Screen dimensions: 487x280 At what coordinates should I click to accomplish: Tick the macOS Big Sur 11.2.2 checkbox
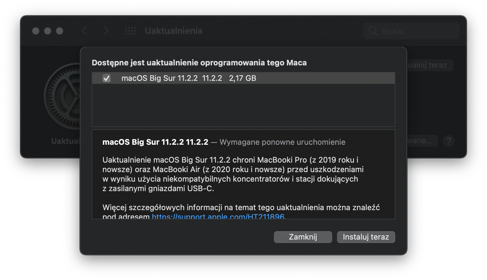pos(107,78)
